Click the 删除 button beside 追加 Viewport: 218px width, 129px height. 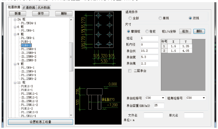click(199, 31)
